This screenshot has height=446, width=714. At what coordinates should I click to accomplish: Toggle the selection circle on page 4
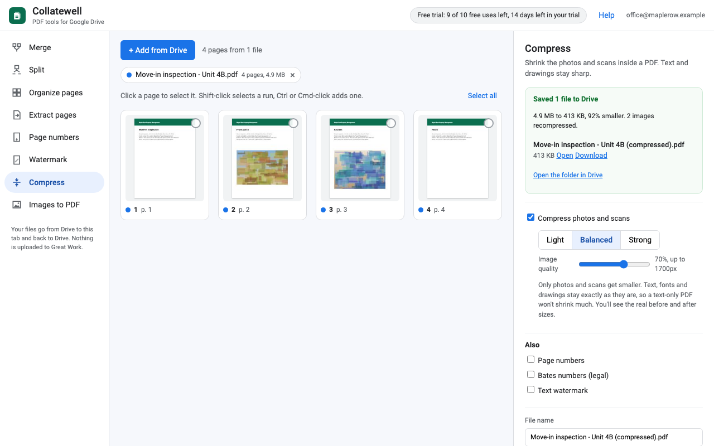[x=489, y=123]
